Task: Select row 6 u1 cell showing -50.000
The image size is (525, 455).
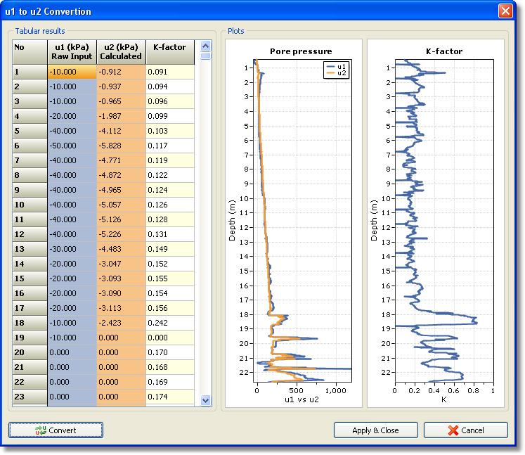Action: tap(72, 146)
